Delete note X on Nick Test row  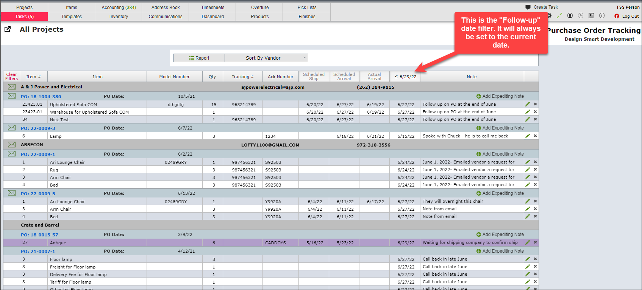[535, 119]
